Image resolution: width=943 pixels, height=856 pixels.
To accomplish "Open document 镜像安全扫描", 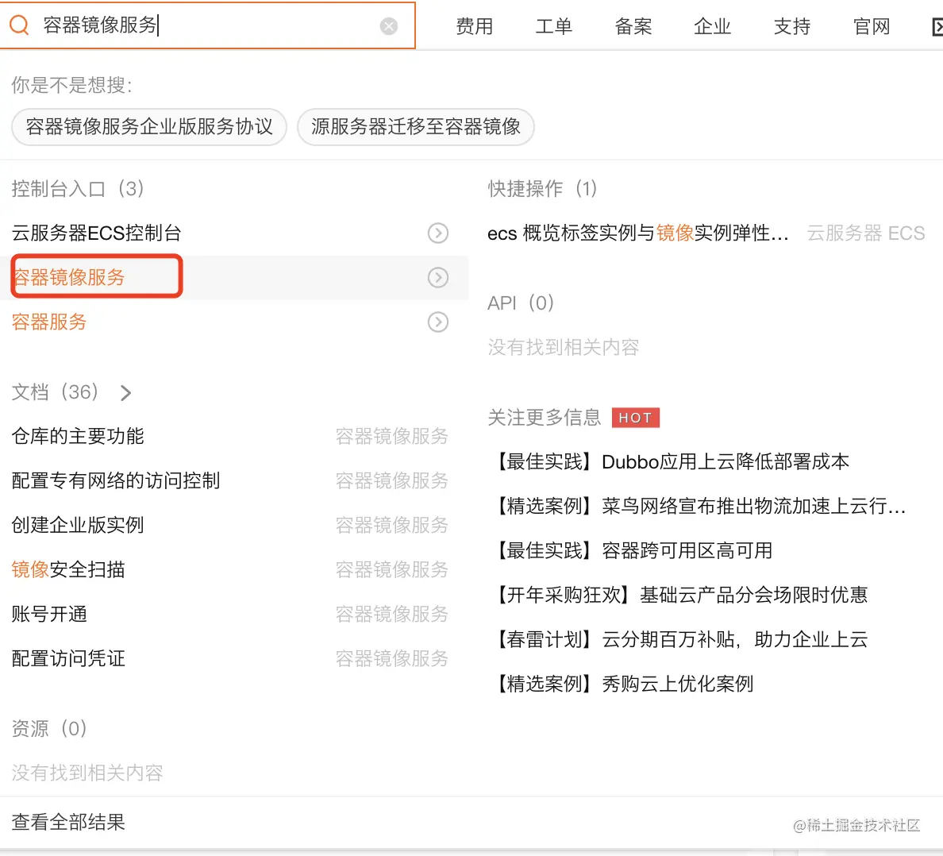I will (x=68, y=569).
